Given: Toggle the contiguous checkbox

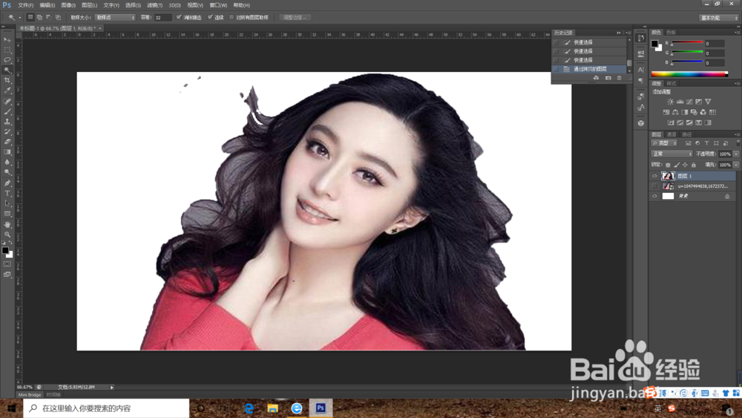Looking at the screenshot, I should click(210, 17).
